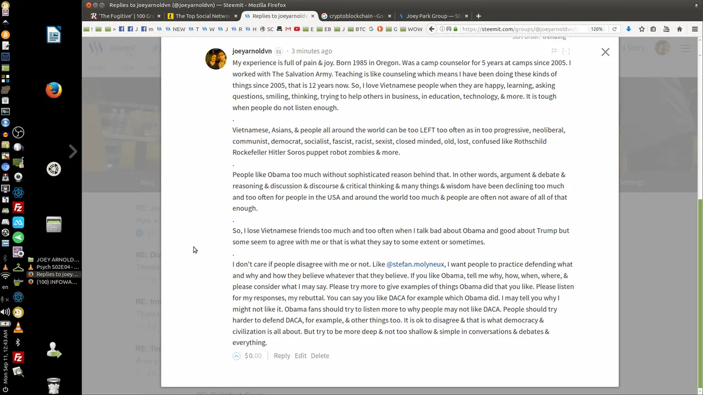Click the power/shutdown icon
Screen dimensions: 703x395
tap(5, 390)
